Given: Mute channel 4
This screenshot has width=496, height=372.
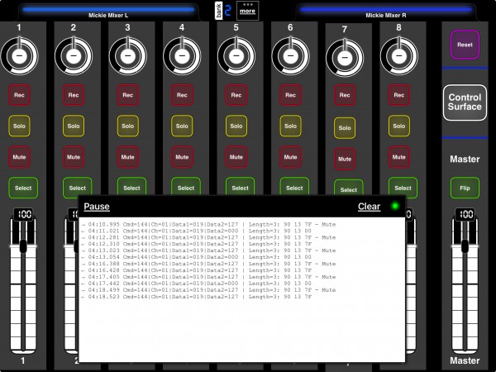Looking at the screenshot, I should [x=182, y=157].
